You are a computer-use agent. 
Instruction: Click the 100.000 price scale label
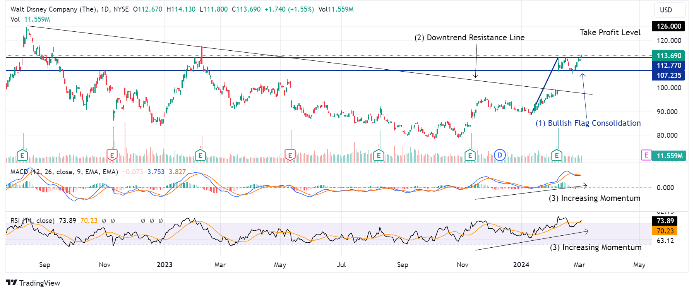click(x=669, y=88)
